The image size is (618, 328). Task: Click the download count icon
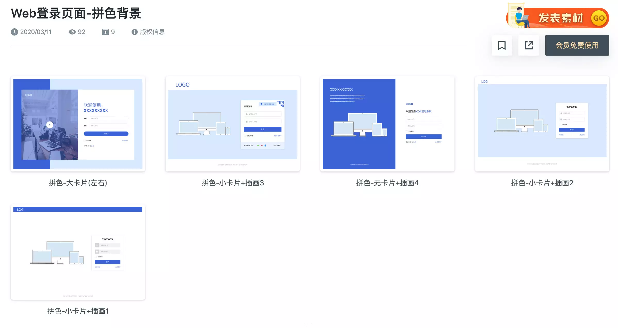105,32
